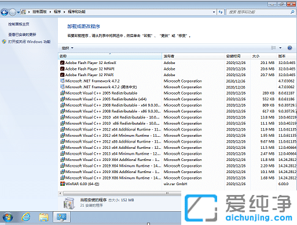This screenshot has width=297, height=225.
Task: Select Visual C++ 2008 Redistributable x64 icon
Action: (63, 105)
